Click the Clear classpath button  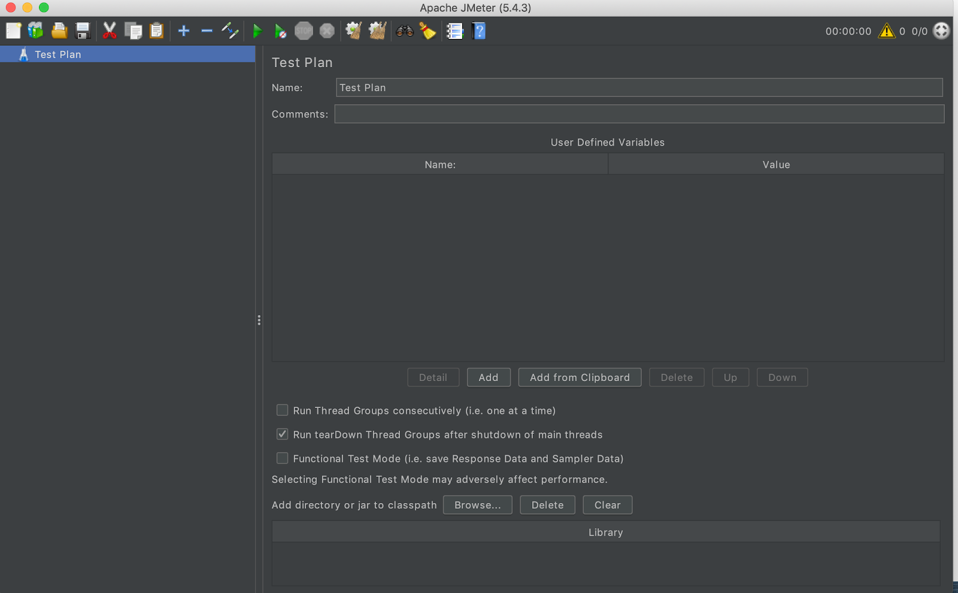607,505
